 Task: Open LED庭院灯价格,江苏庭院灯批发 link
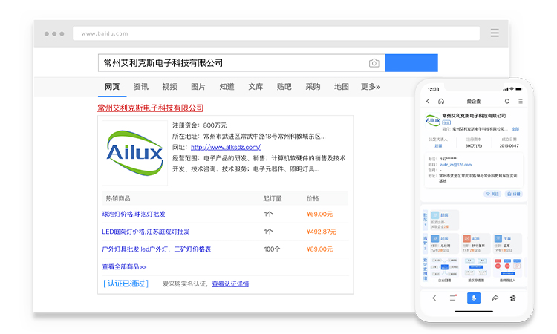(x=146, y=232)
